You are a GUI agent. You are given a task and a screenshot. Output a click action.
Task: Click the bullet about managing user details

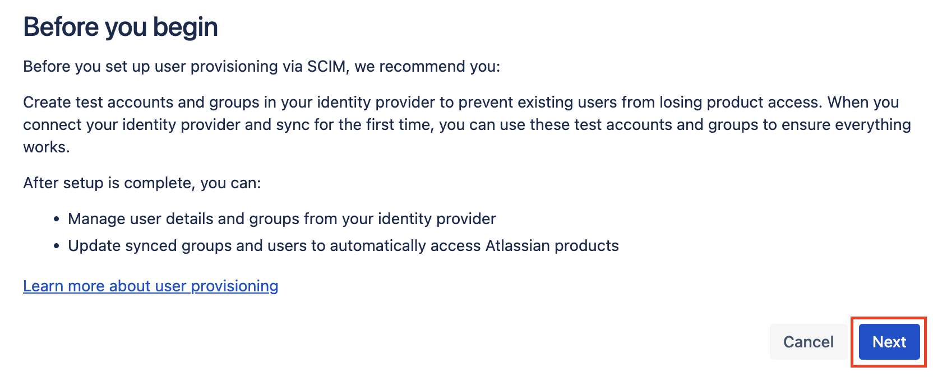281,219
